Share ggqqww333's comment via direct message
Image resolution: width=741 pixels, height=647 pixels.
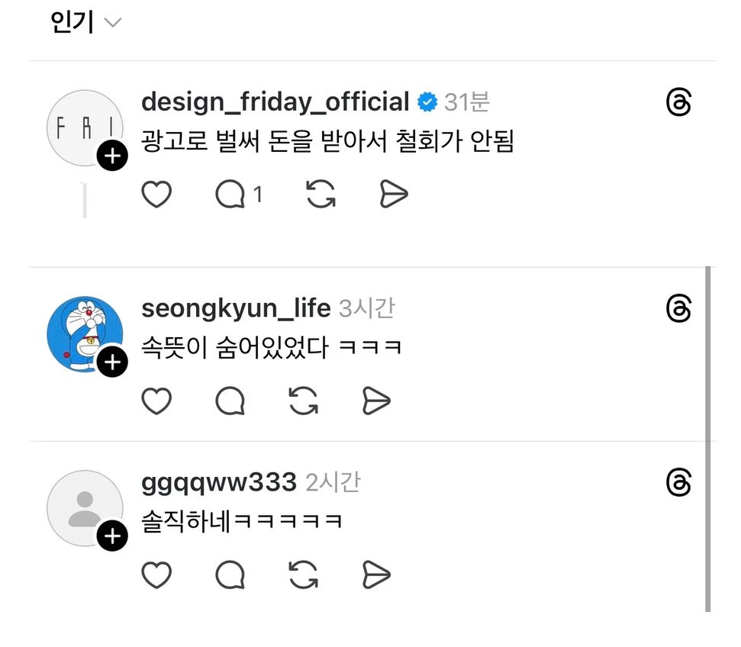374,576
